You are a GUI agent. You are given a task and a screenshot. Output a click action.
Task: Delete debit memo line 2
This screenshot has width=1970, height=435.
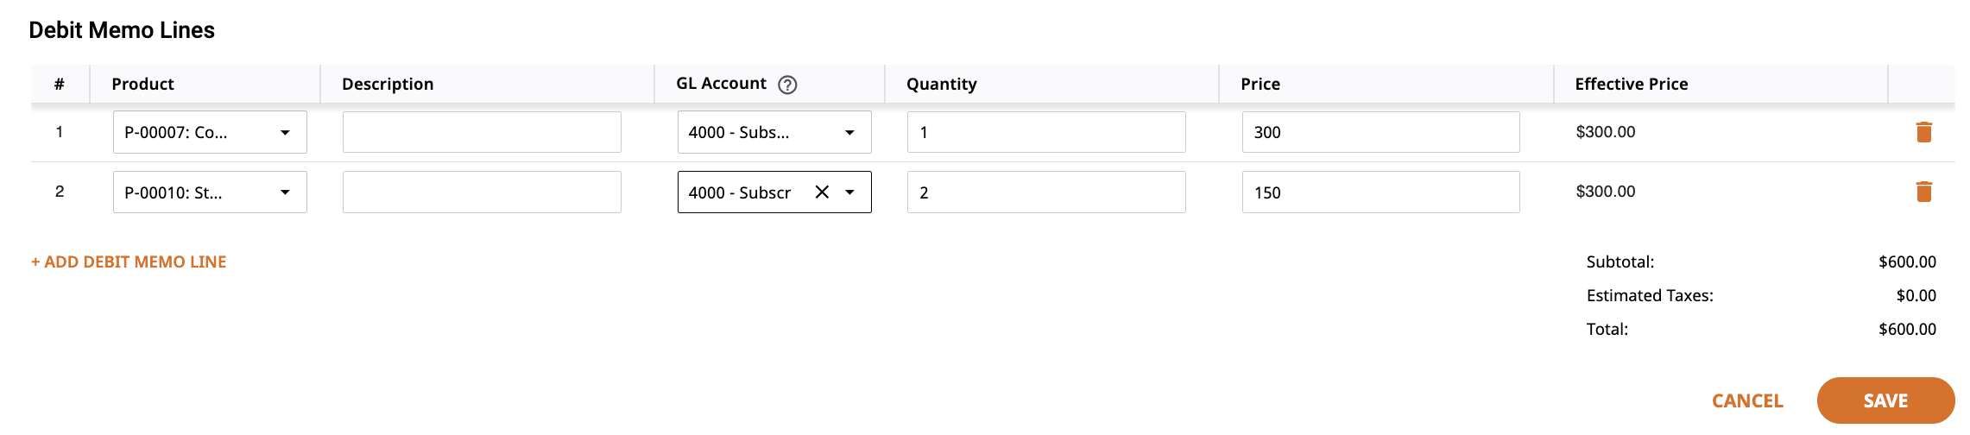click(1923, 192)
